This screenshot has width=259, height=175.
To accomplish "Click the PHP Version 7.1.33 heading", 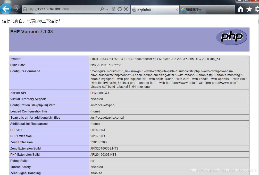I will coord(31,32).
